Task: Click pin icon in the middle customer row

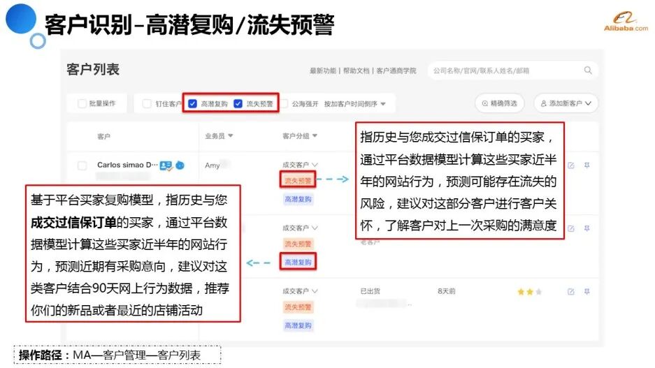Action: pyautogui.click(x=587, y=228)
